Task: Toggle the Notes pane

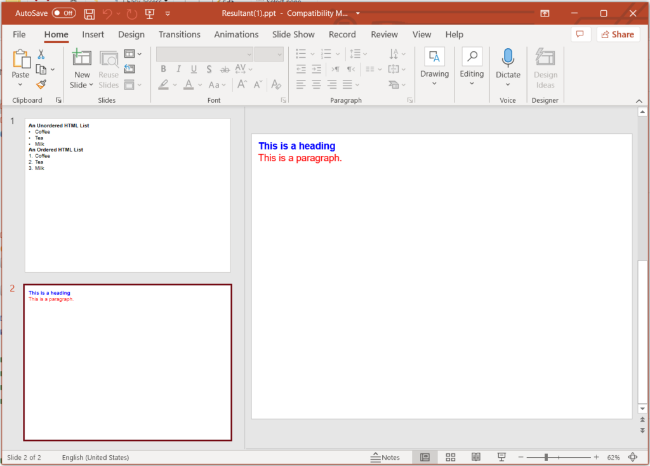Action: (x=385, y=457)
